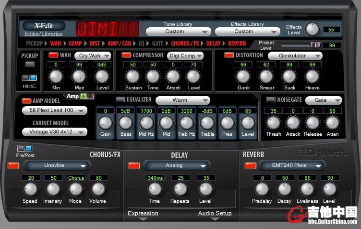The height and width of the screenshot is (229, 361).
Task: Click the Noisegate Release knob
Action: [x=313, y=123]
